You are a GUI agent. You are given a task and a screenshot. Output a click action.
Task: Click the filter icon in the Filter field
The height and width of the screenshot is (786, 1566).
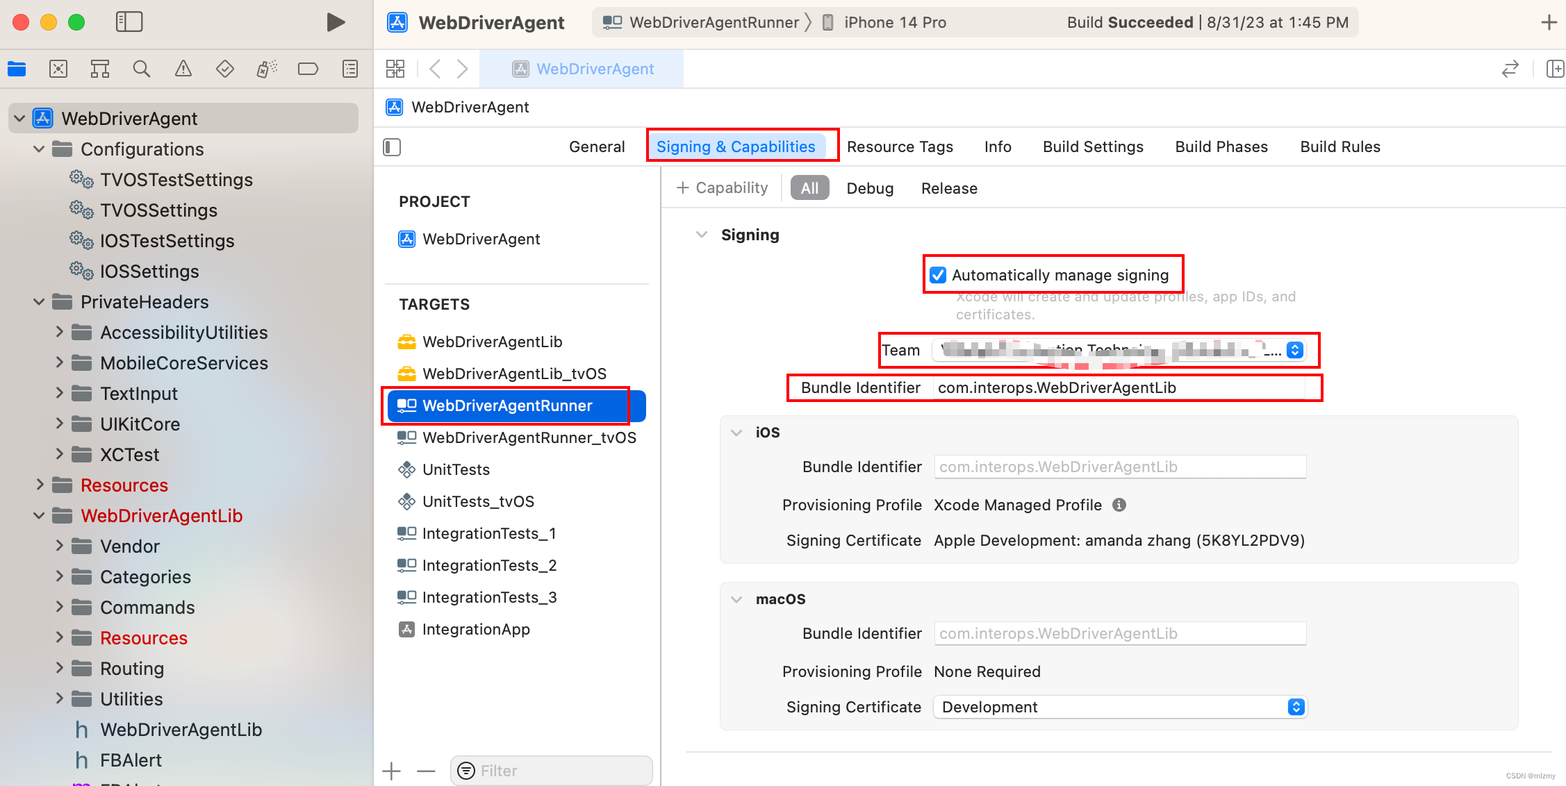point(466,771)
